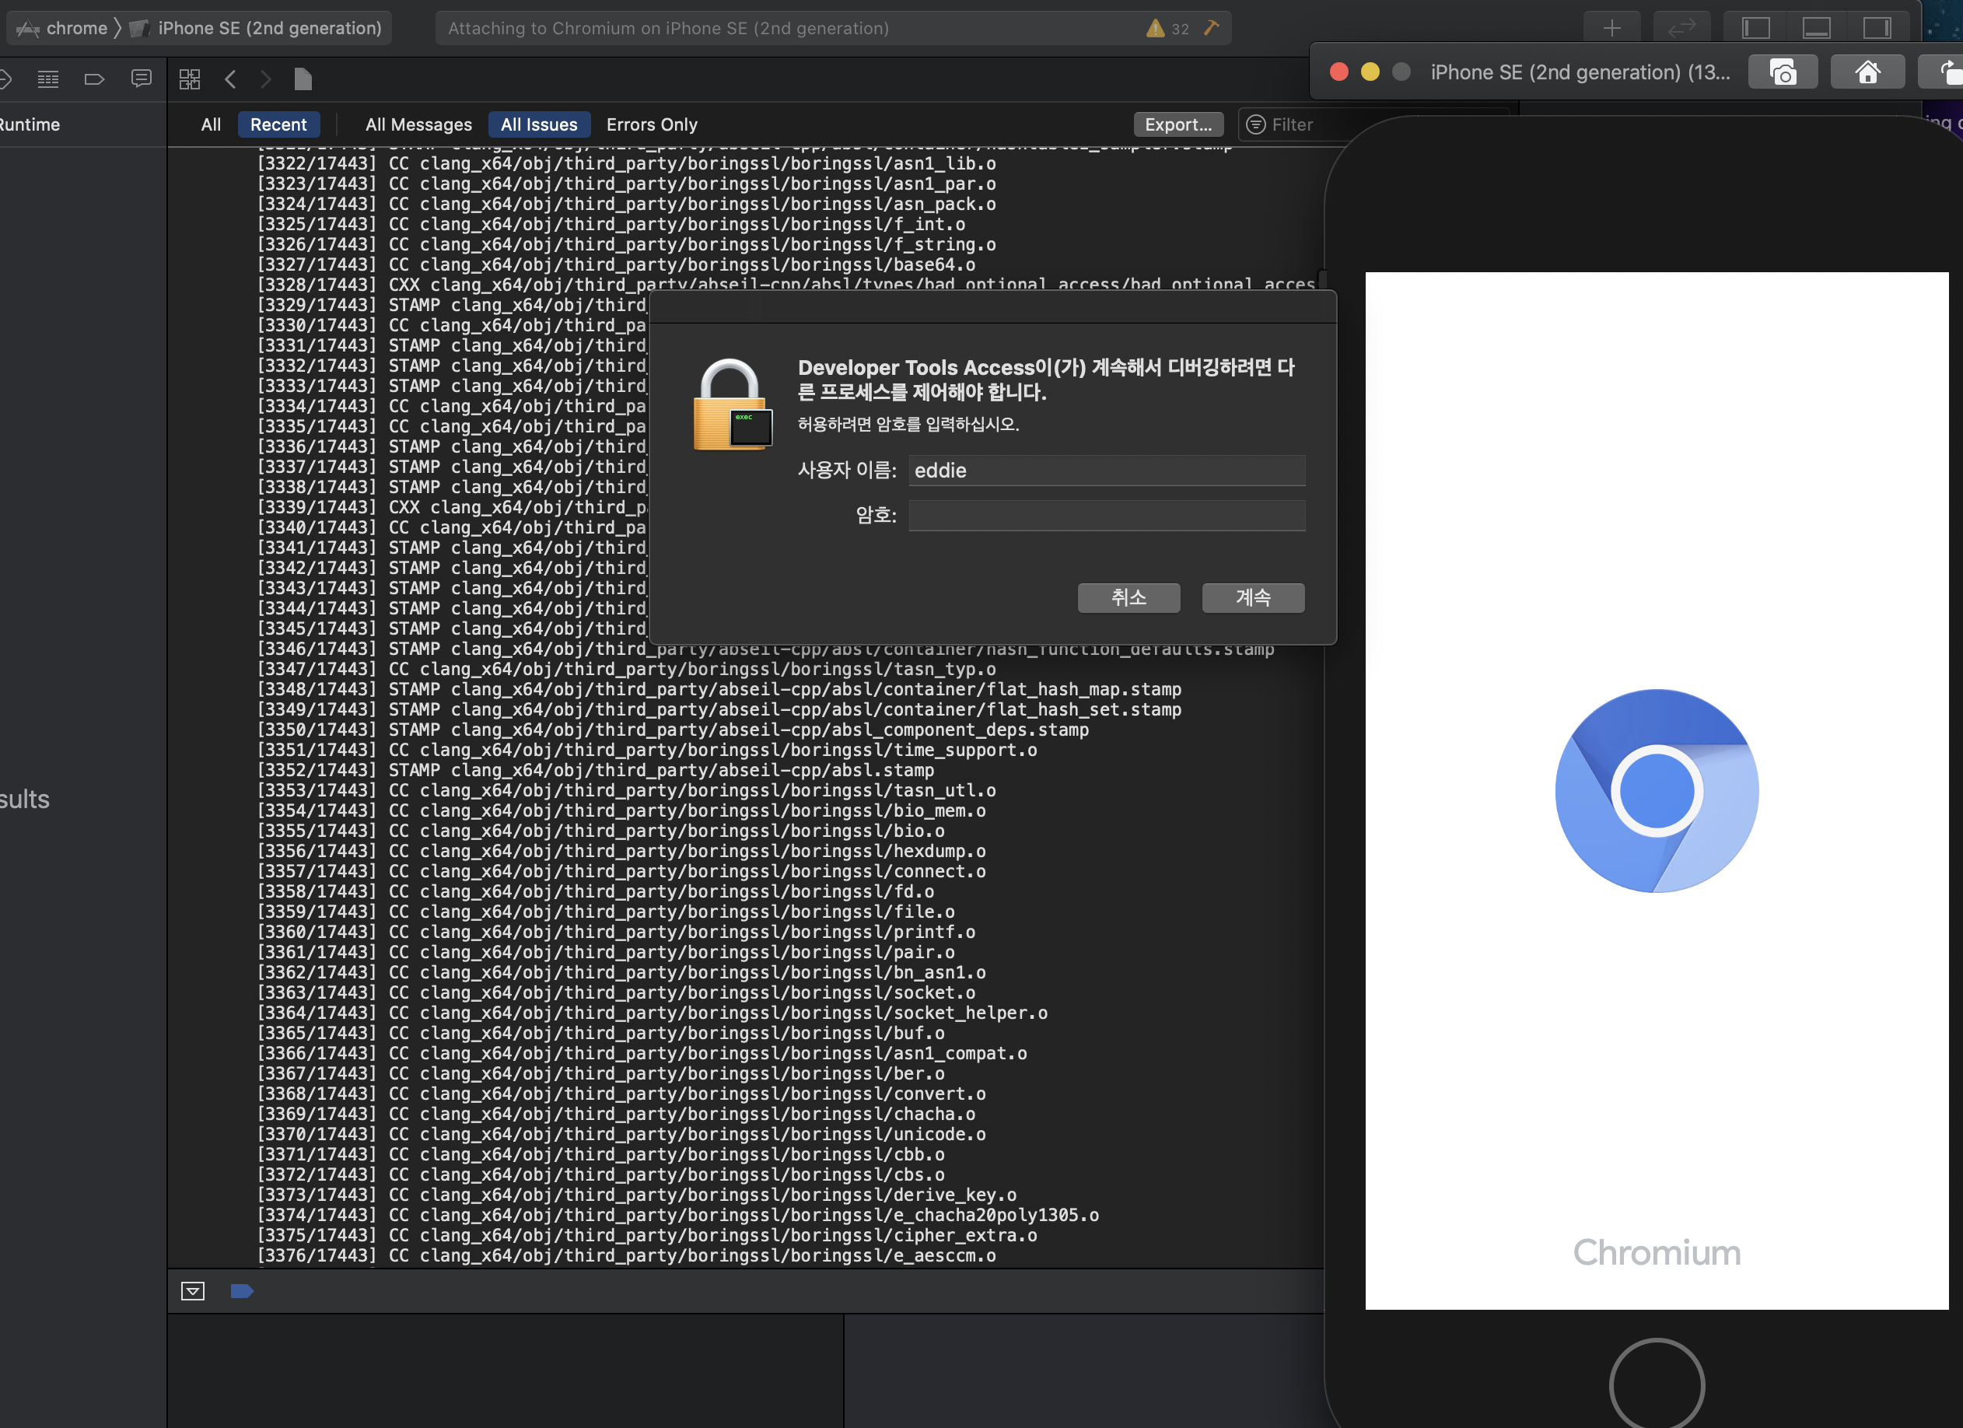Click the Attaching to Chromium status bar
The width and height of the screenshot is (1963, 1428).
click(x=833, y=29)
